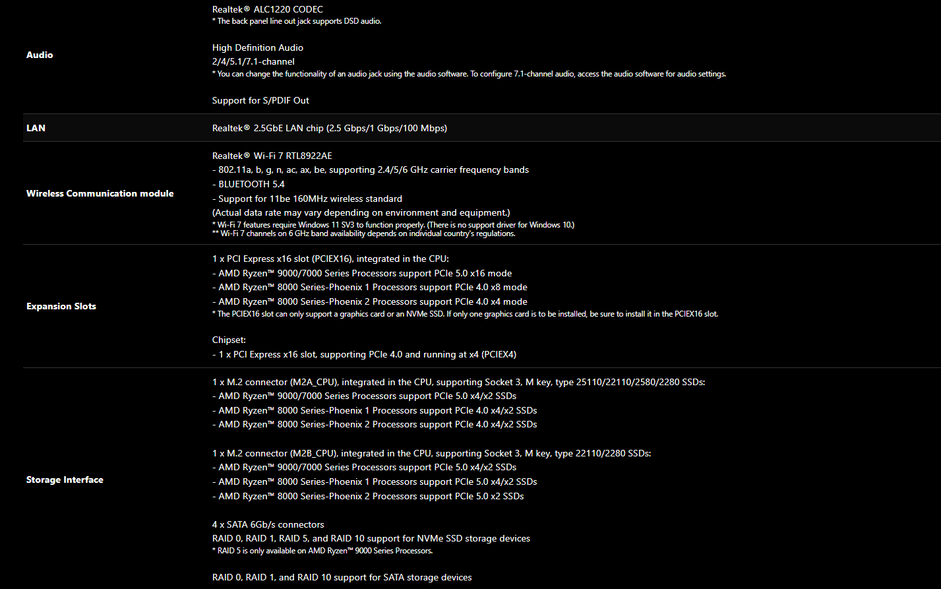The height and width of the screenshot is (589, 941).
Task: Click the LAN row heading
Action: tap(36, 128)
